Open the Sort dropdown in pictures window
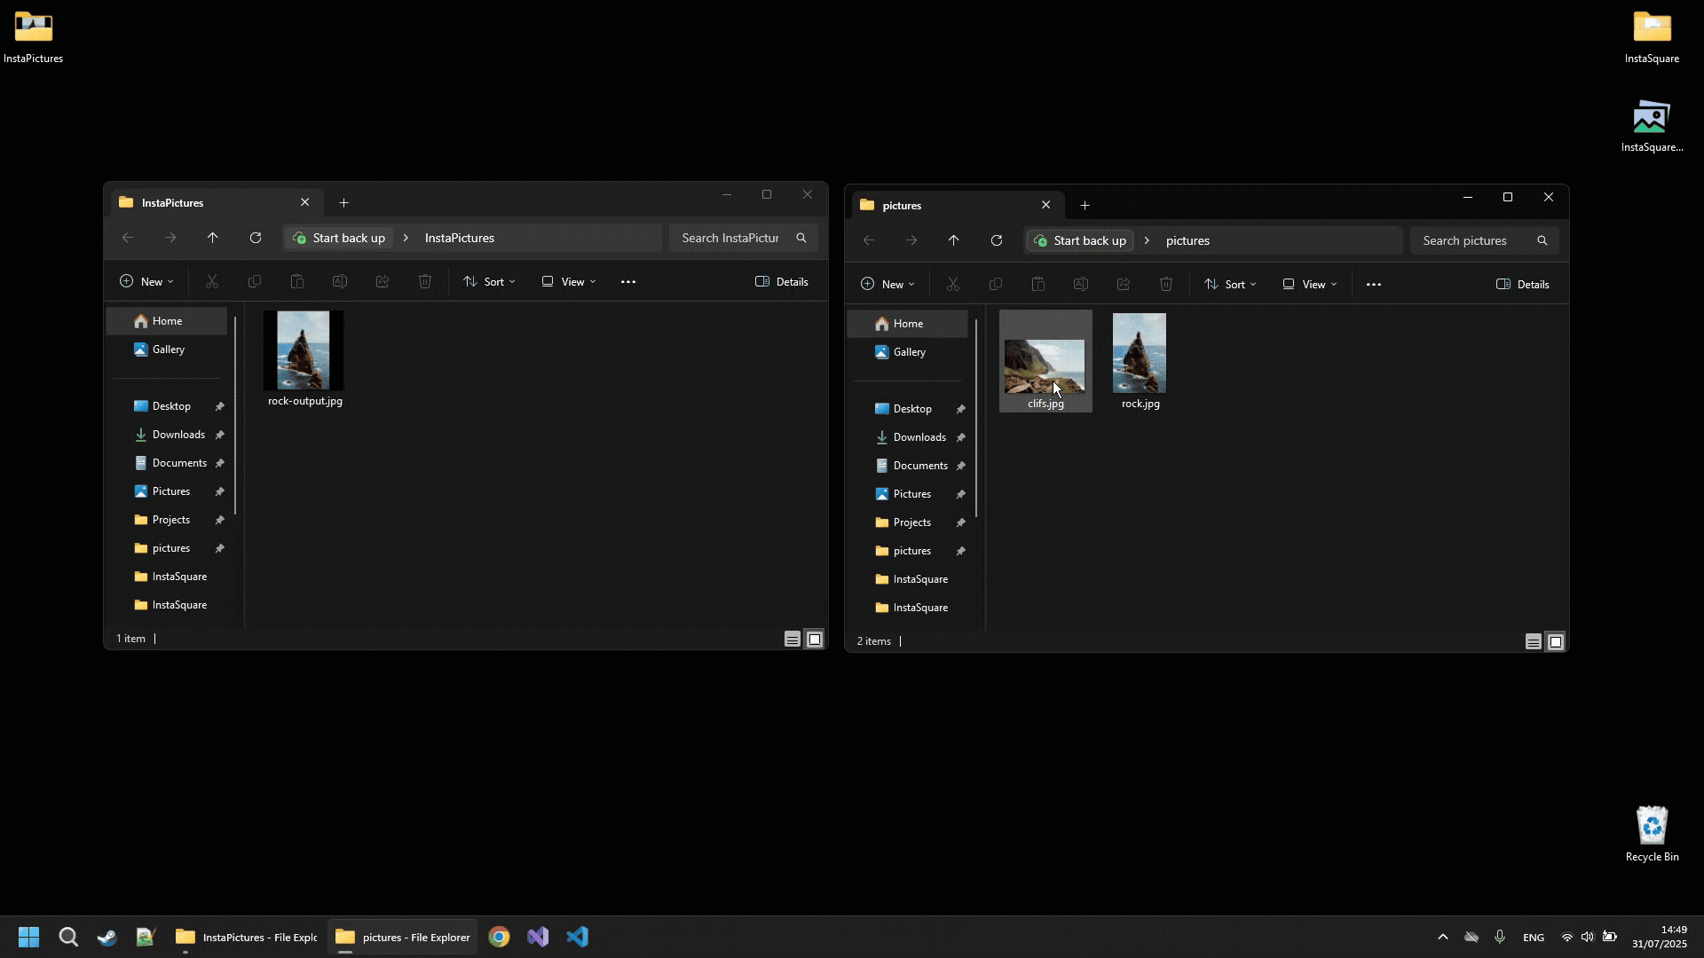 tap(1231, 284)
